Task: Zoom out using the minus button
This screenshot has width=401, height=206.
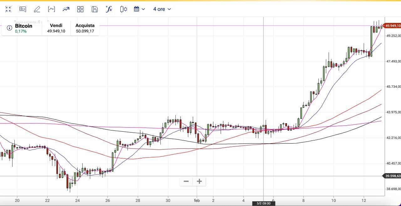Action: click(x=186, y=181)
